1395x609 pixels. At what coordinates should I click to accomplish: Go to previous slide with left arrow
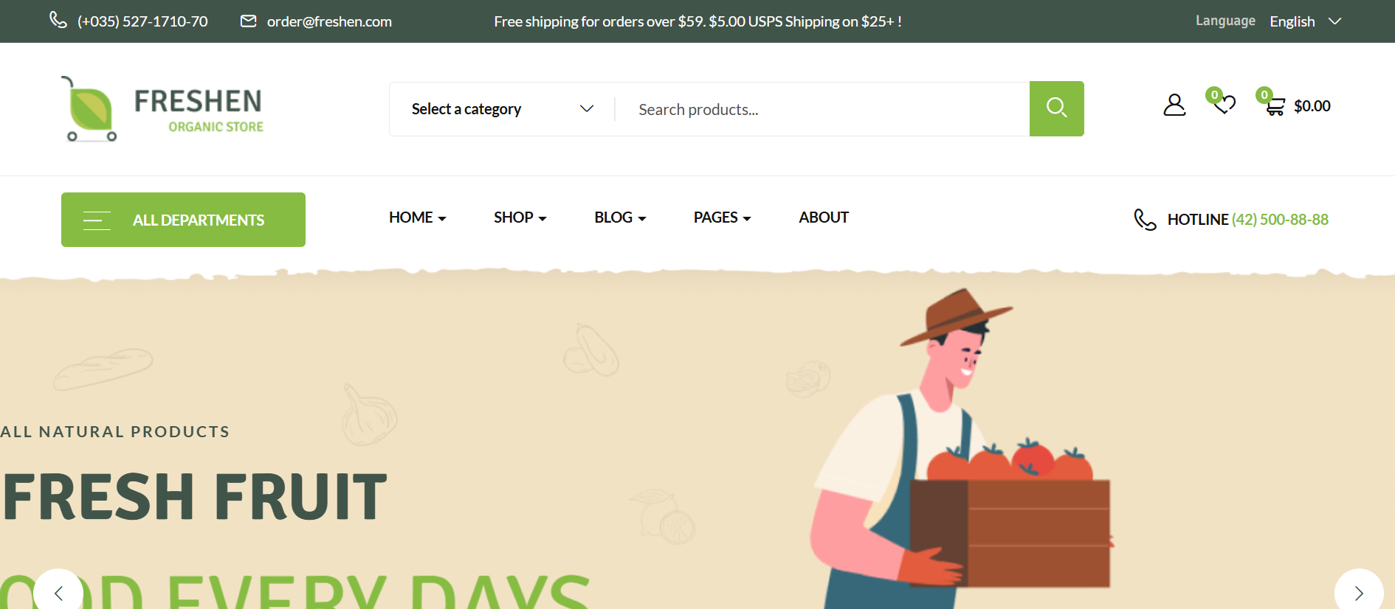(58, 593)
